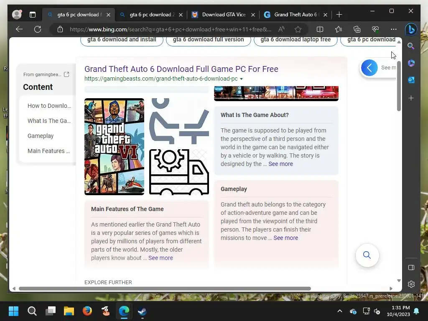Click See more under Main Features of The Game
The image size is (428, 321).
click(160, 257)
